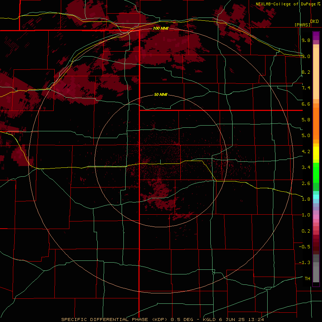Click the 1.0 scale value
This screenshot has height=322, width=322.
(x=306, y=215)
